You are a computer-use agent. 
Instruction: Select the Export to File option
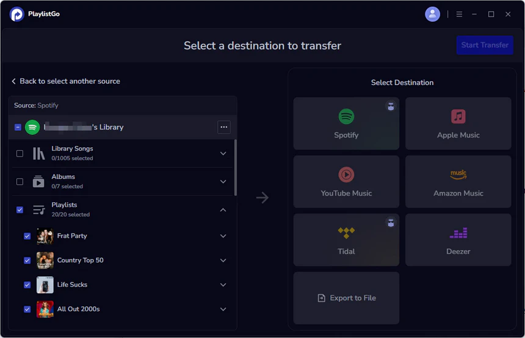point(346,298)
